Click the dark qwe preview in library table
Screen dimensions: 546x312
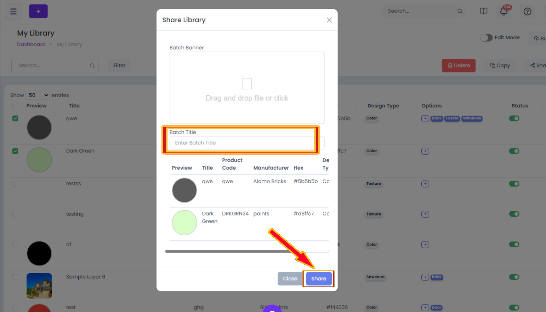pyautogui.click(x=39, y=127)
